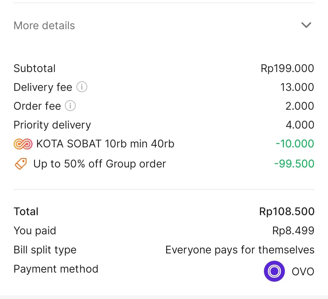Tap the KOTA SOBAT rewards icon
The width and height of the screenshot is (328, 299).
pyautogui.click(x=23, y=144)
